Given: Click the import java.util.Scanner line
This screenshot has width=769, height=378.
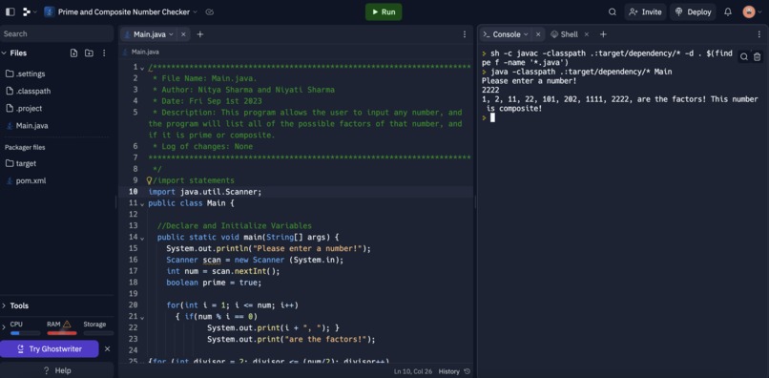Looking at the screenshot, I should pyautogui.click(x=205, y=192).
